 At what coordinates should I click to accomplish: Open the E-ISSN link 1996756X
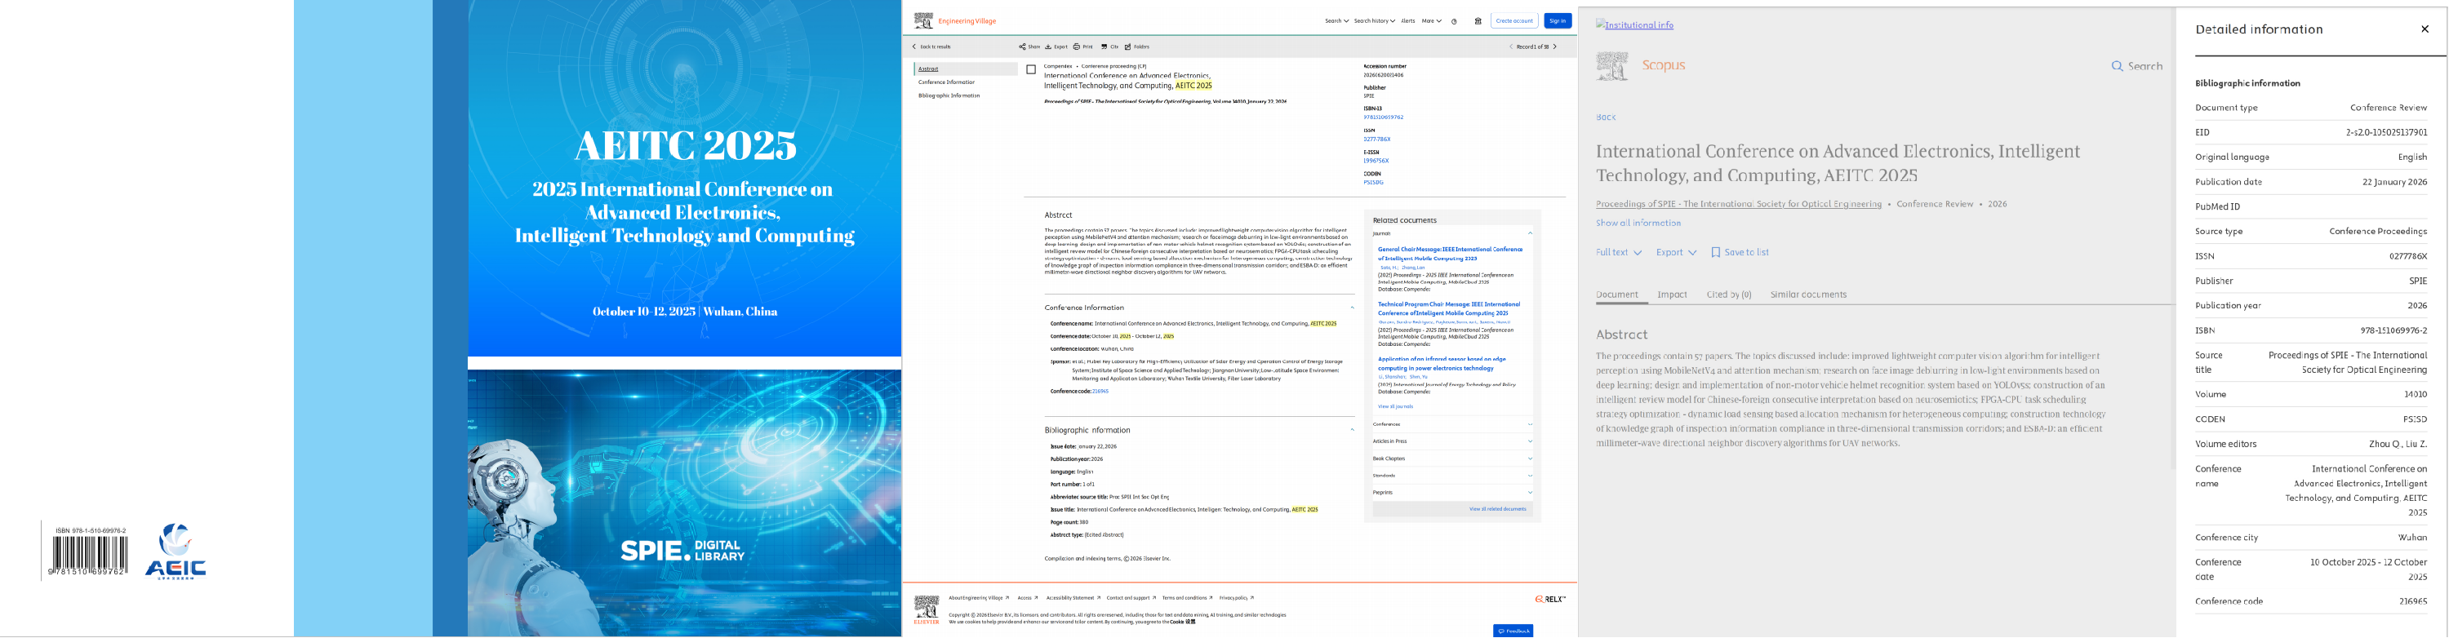click(x=1376, y=162)
